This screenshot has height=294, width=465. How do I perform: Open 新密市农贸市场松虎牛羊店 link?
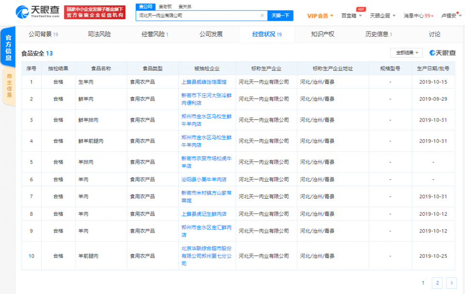click(206, 162)
